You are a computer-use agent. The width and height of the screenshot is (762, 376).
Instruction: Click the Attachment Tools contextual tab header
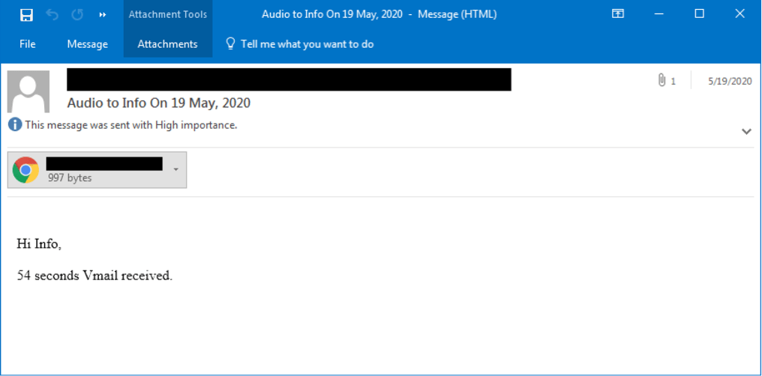pyautogui.click(x=167, y=14)
